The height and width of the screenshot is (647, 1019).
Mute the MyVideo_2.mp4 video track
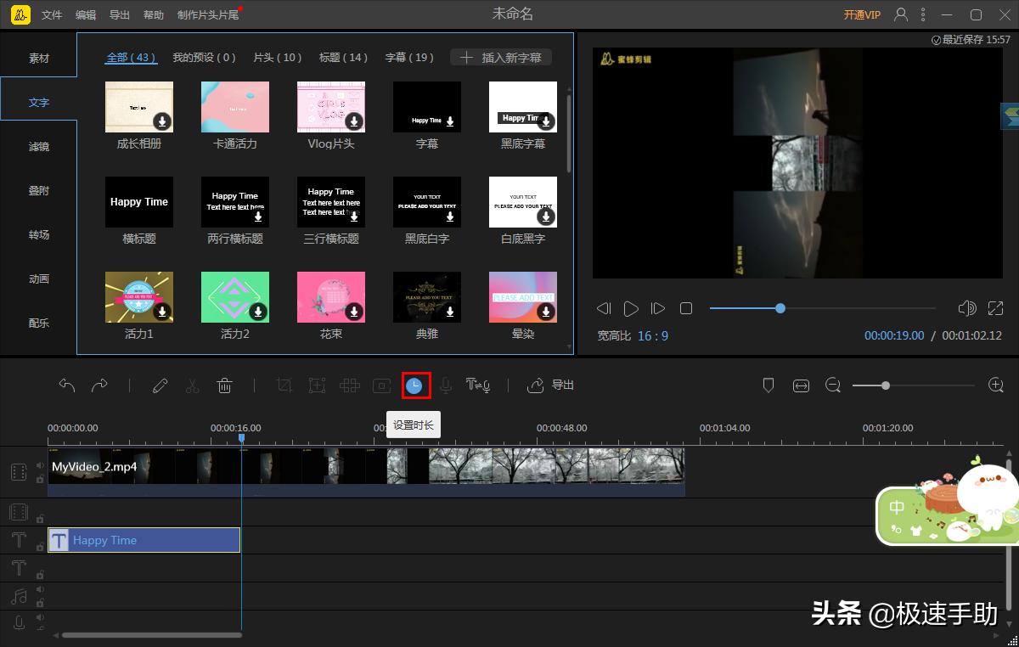(40, 465)
